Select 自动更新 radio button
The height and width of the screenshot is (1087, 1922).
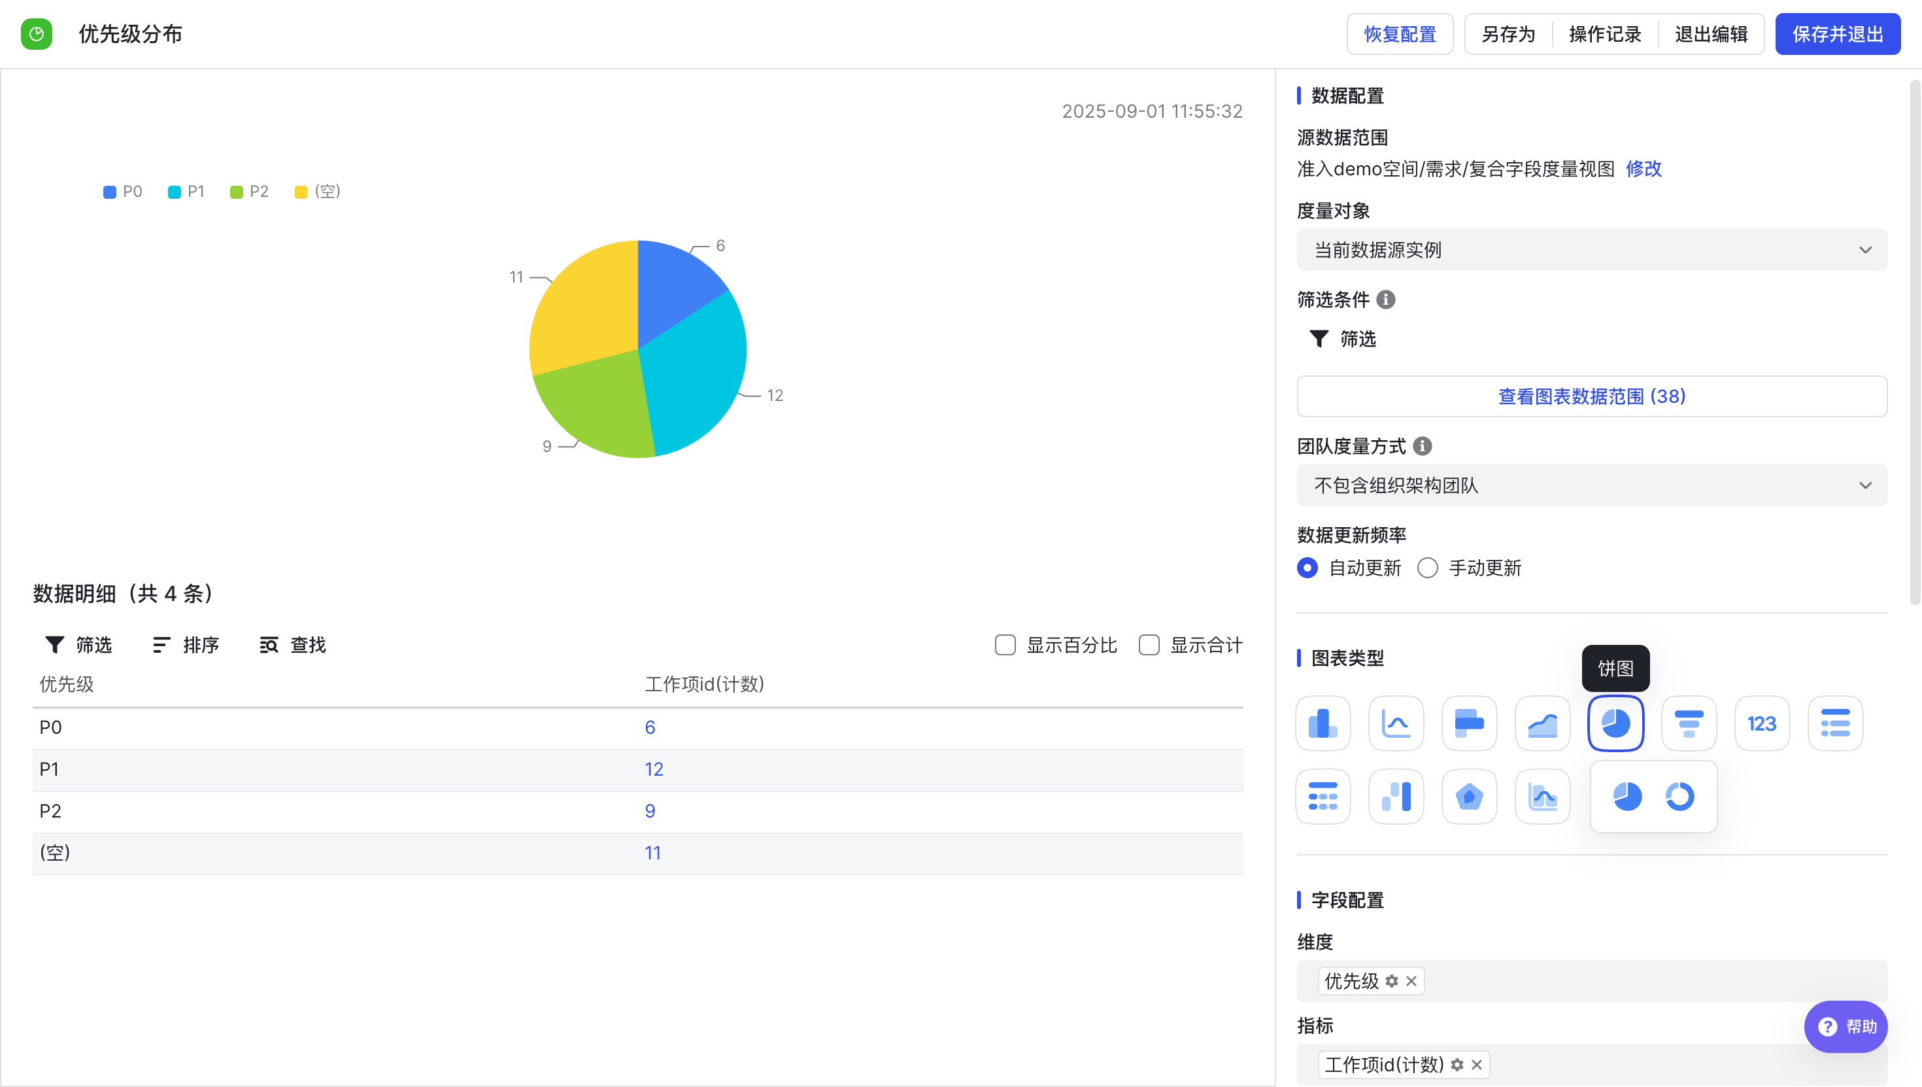point(1307,568)
